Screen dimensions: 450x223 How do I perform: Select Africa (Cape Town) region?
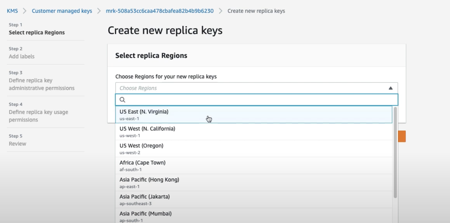tap(253, 165)
